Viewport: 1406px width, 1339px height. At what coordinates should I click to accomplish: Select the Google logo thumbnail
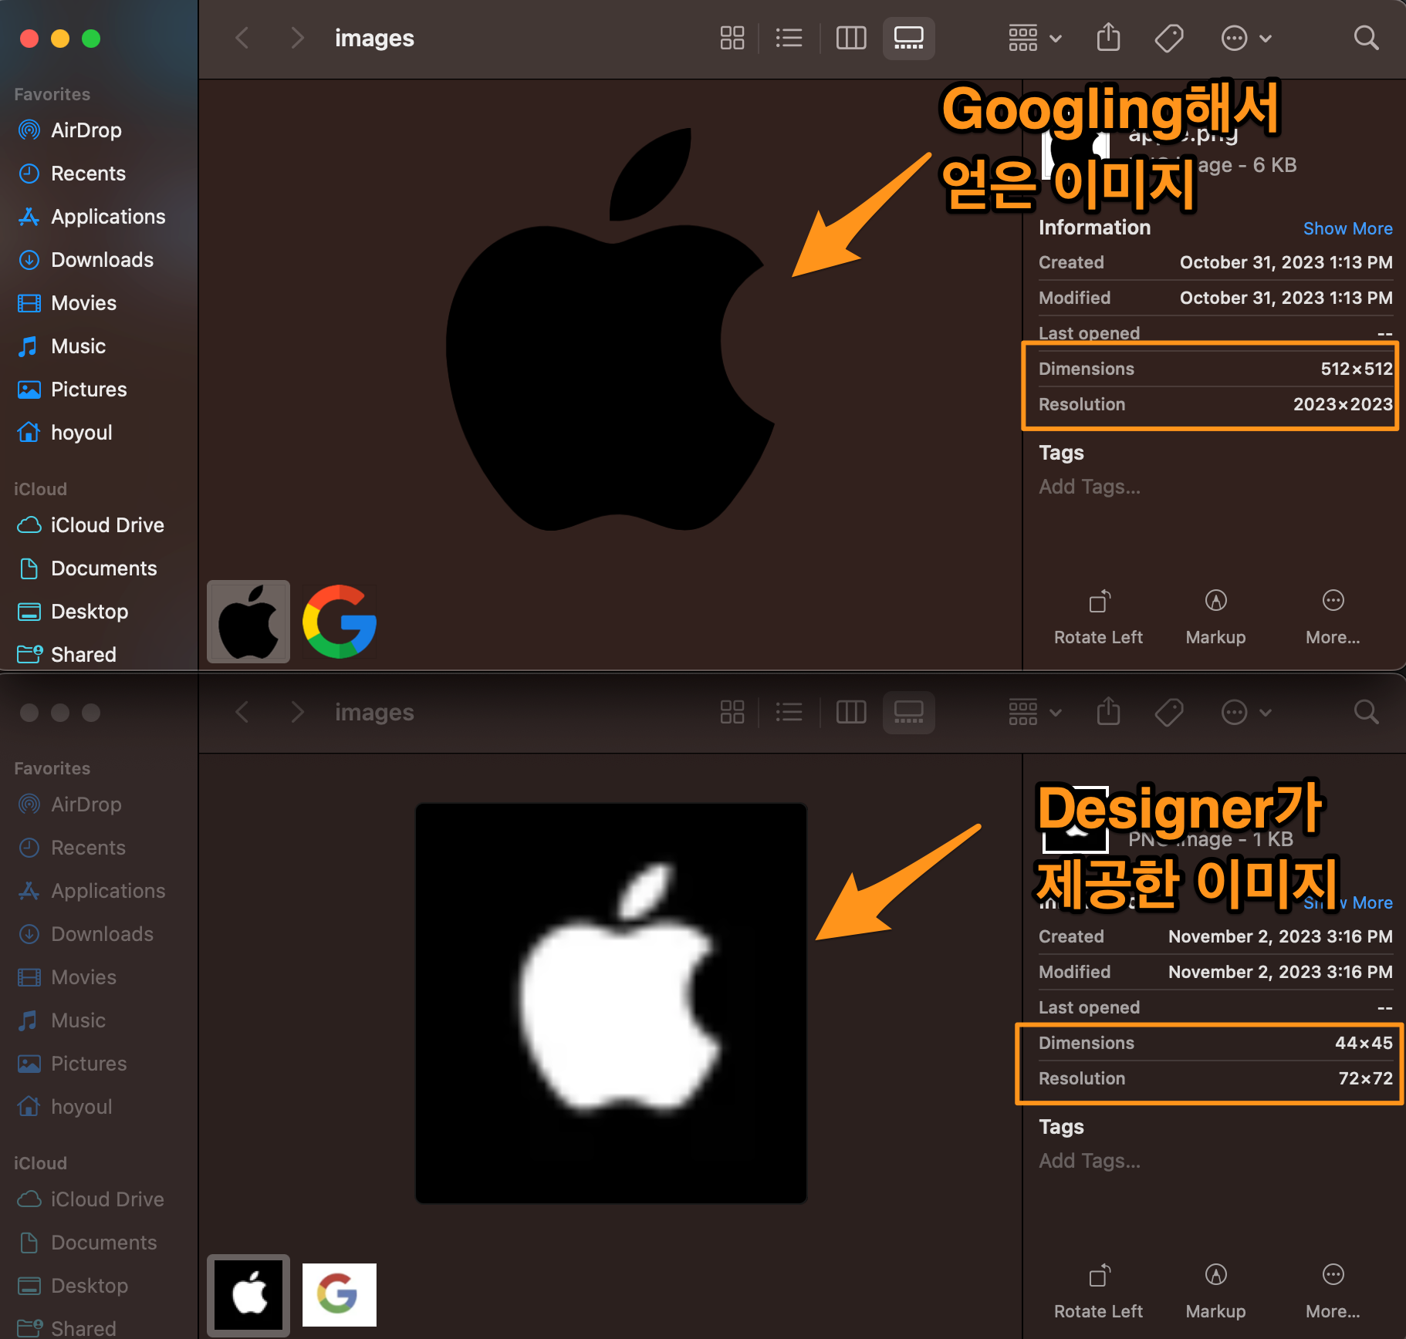coord(339,622)
